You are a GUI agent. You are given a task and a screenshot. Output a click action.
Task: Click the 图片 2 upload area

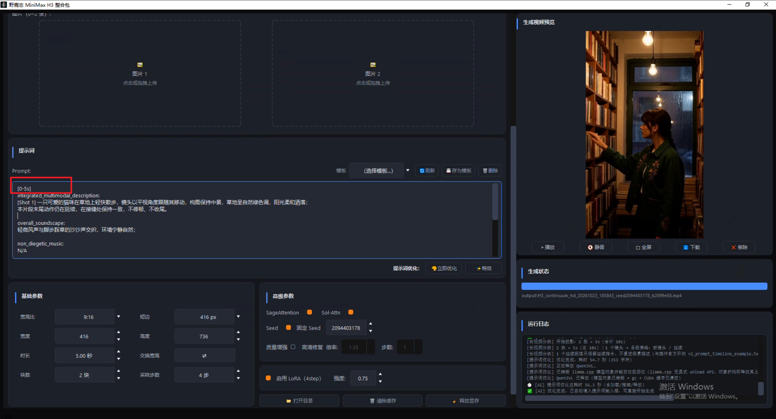(x=373, y=74)
